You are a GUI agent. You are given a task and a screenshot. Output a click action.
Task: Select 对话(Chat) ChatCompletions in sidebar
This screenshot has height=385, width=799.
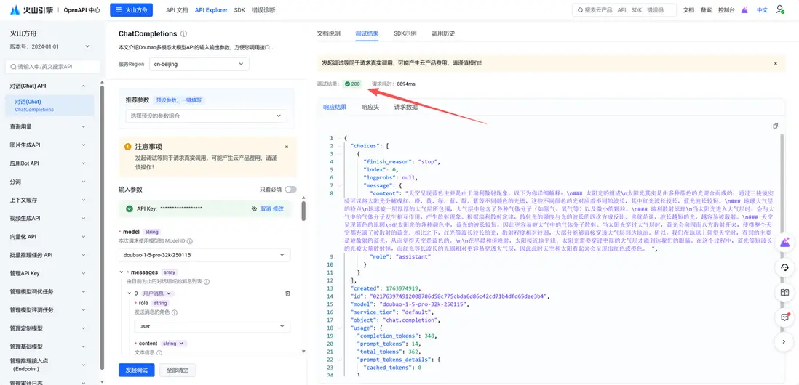50,105
